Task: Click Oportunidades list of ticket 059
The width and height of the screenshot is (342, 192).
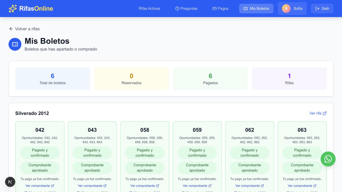Action: 197,140
